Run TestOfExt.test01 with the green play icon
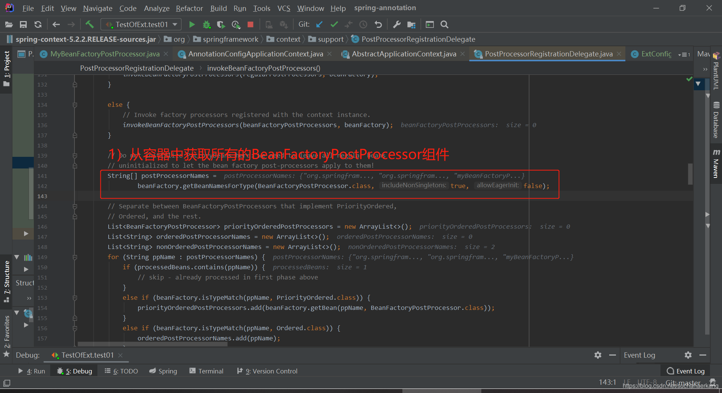 tap(192, 24)
